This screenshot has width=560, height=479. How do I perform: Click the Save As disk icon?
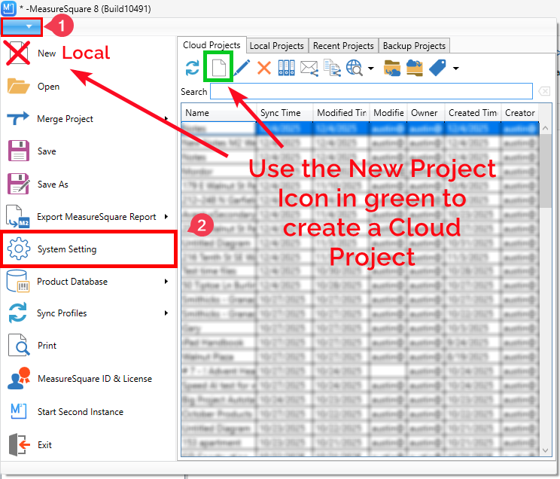click(x=19, y=184)
